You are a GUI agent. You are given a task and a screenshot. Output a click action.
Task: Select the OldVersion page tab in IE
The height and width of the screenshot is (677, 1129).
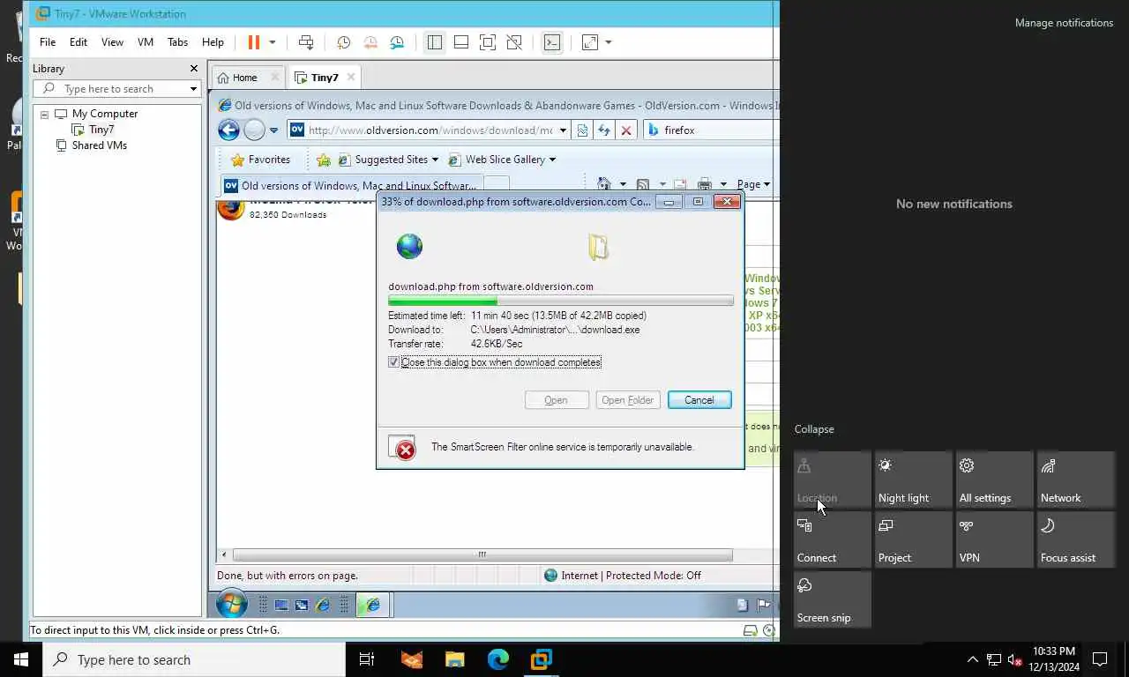click(x=351, y=186)
